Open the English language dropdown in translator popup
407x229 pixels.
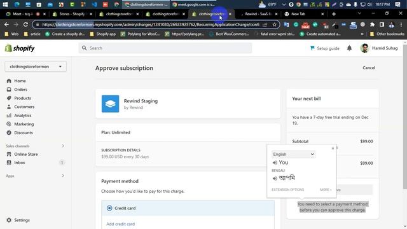coord(293,154)
